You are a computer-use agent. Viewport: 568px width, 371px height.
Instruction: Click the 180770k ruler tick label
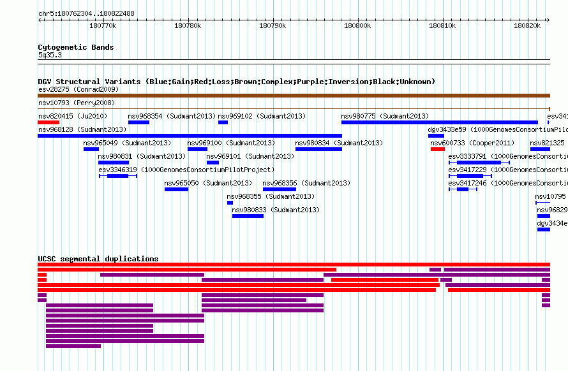tap(103, 25)
